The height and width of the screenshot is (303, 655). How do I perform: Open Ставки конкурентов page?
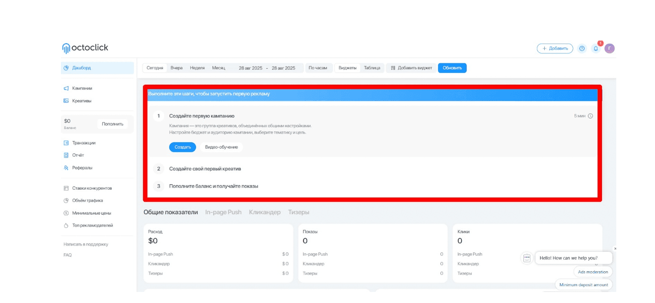click(92, 188)
